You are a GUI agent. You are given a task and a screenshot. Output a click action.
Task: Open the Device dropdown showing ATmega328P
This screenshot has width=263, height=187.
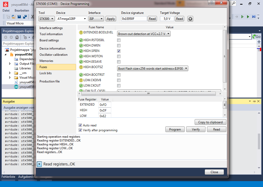point(72,18)
